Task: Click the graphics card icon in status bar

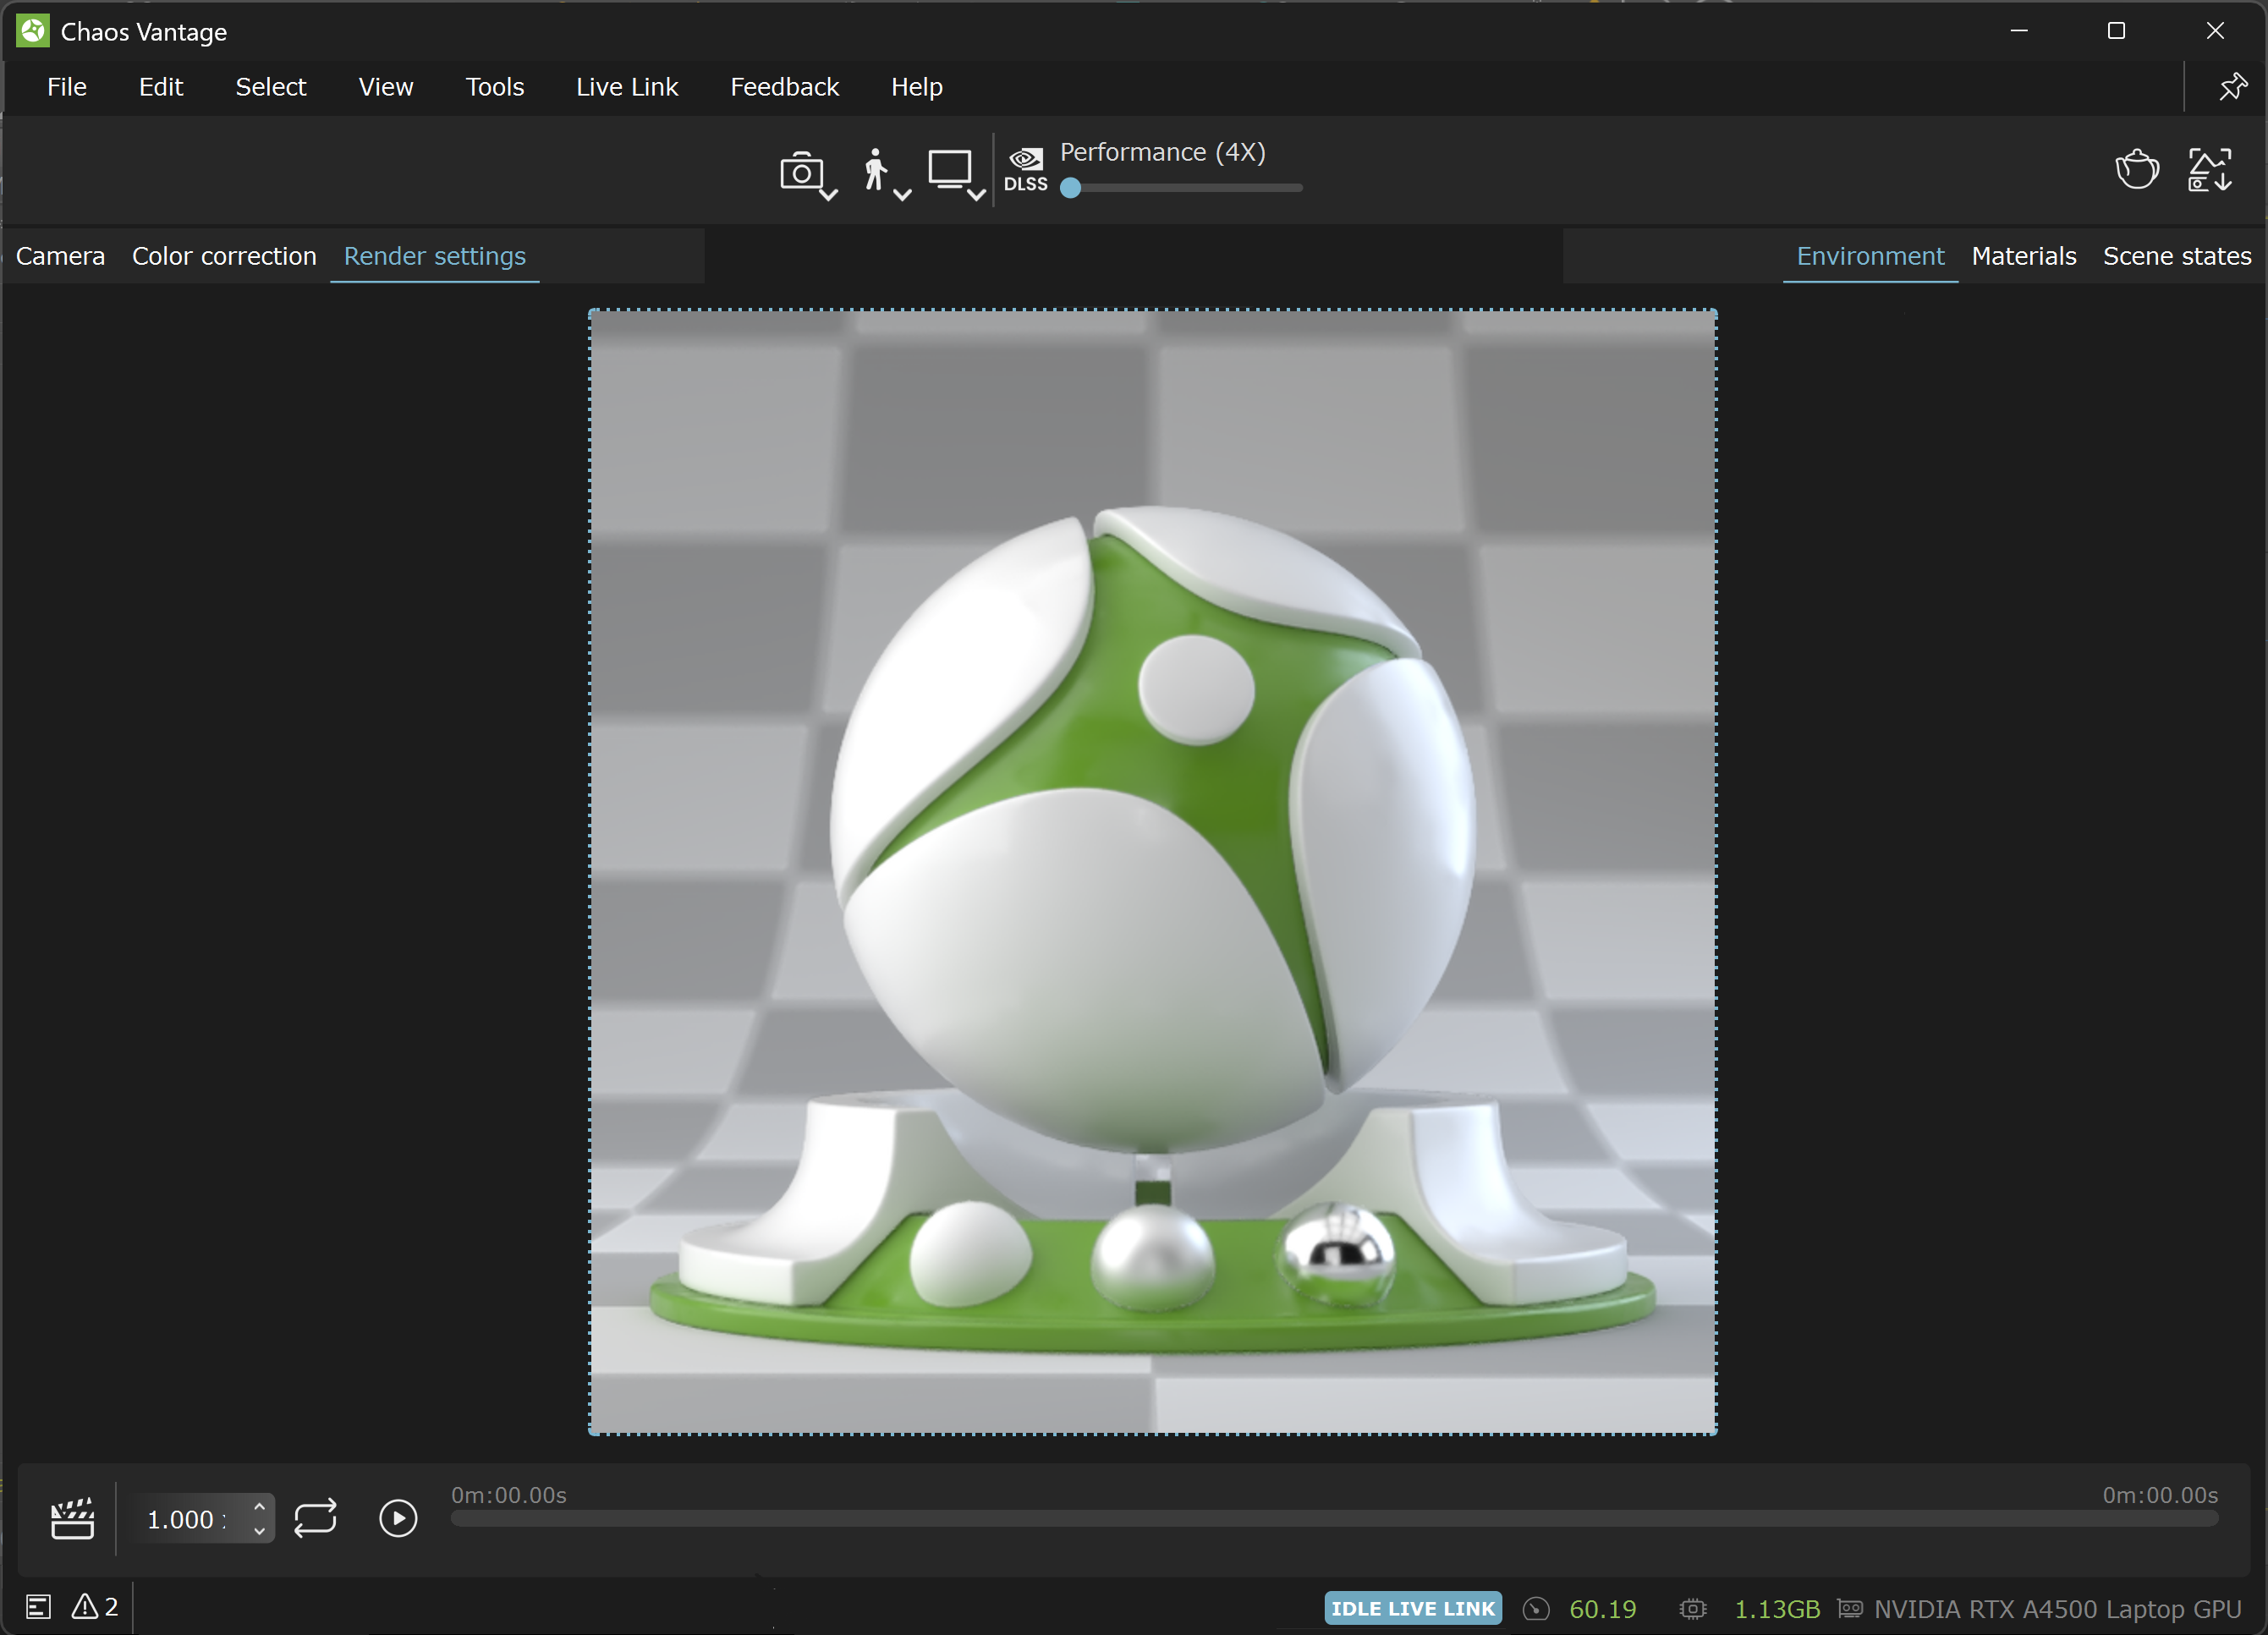Action: [1850, 1608]
